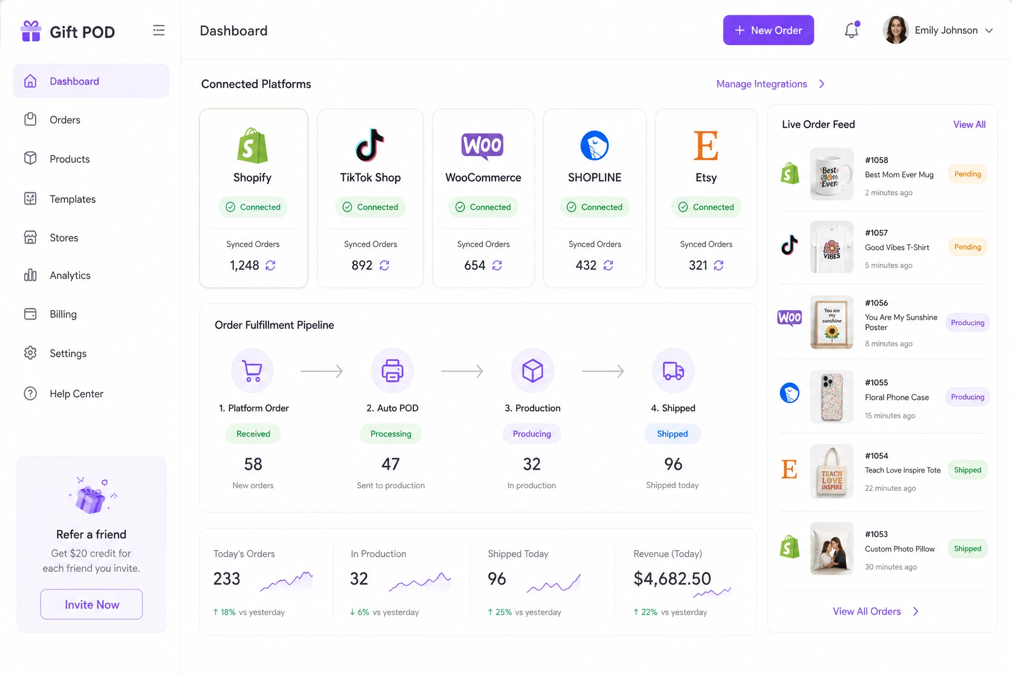Click chevron next to View All Orders
This screenshot has height=675, width=1012.
pos(916,611)
